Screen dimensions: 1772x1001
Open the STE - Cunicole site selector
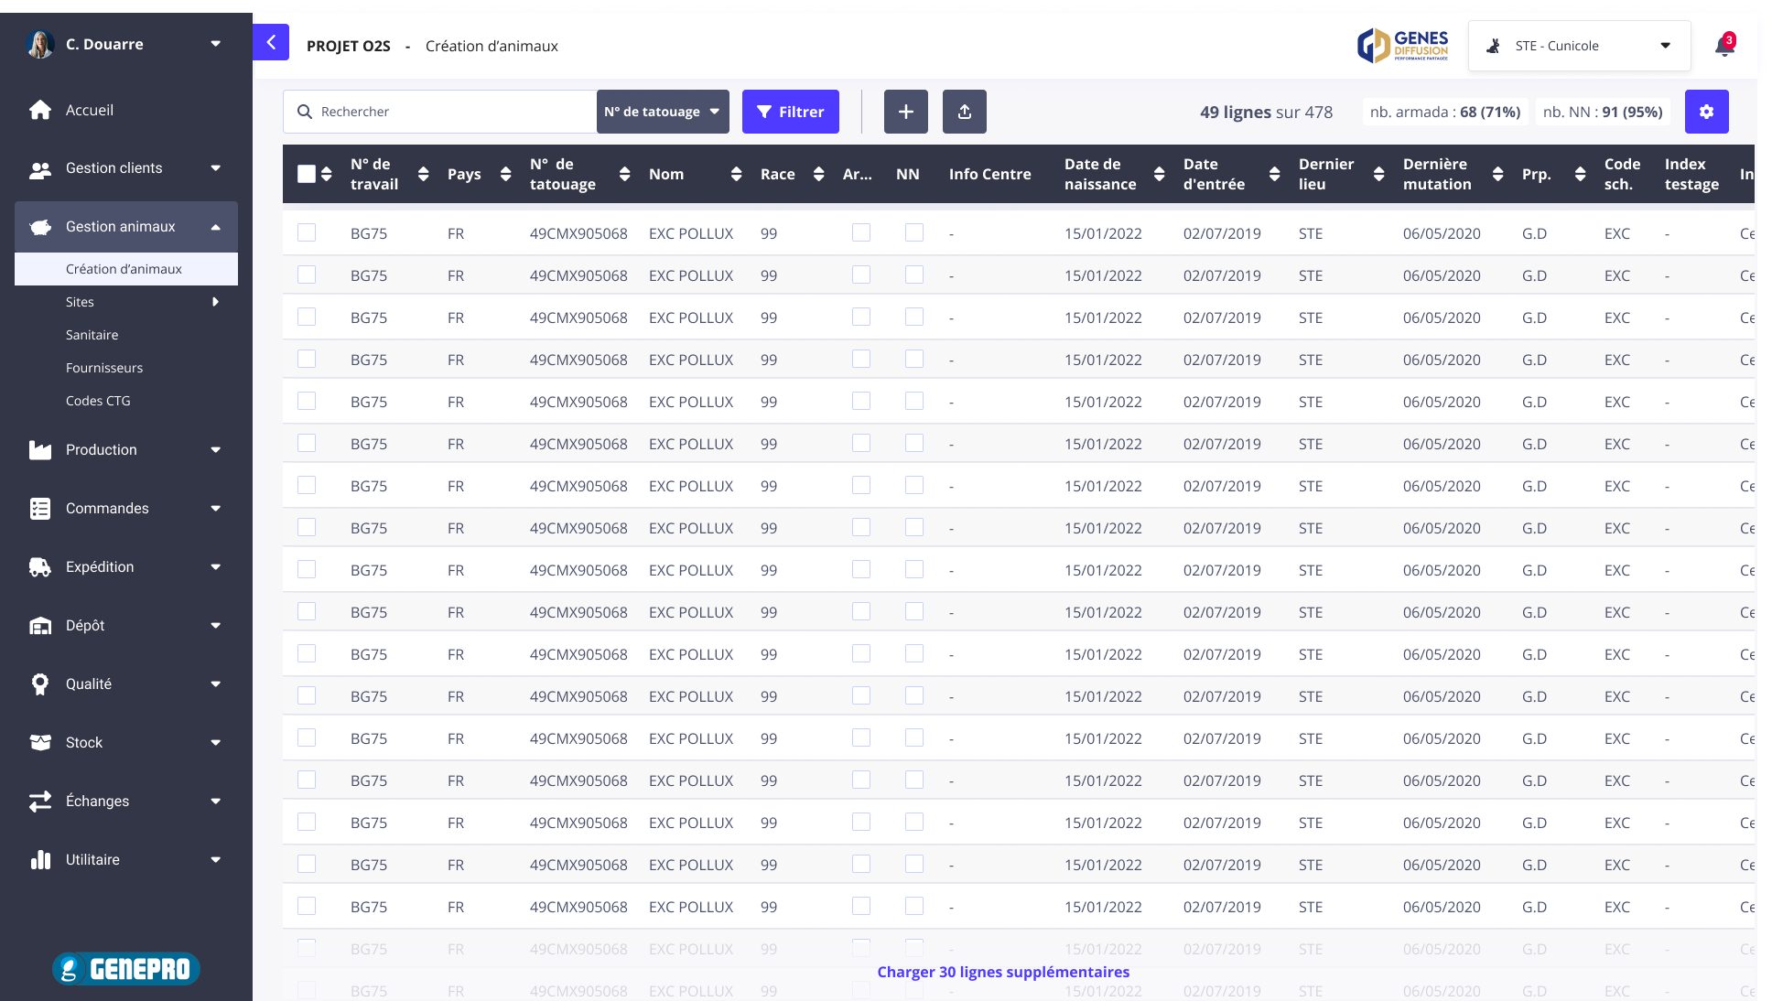pyautogui.click(x=1579, y=46)
